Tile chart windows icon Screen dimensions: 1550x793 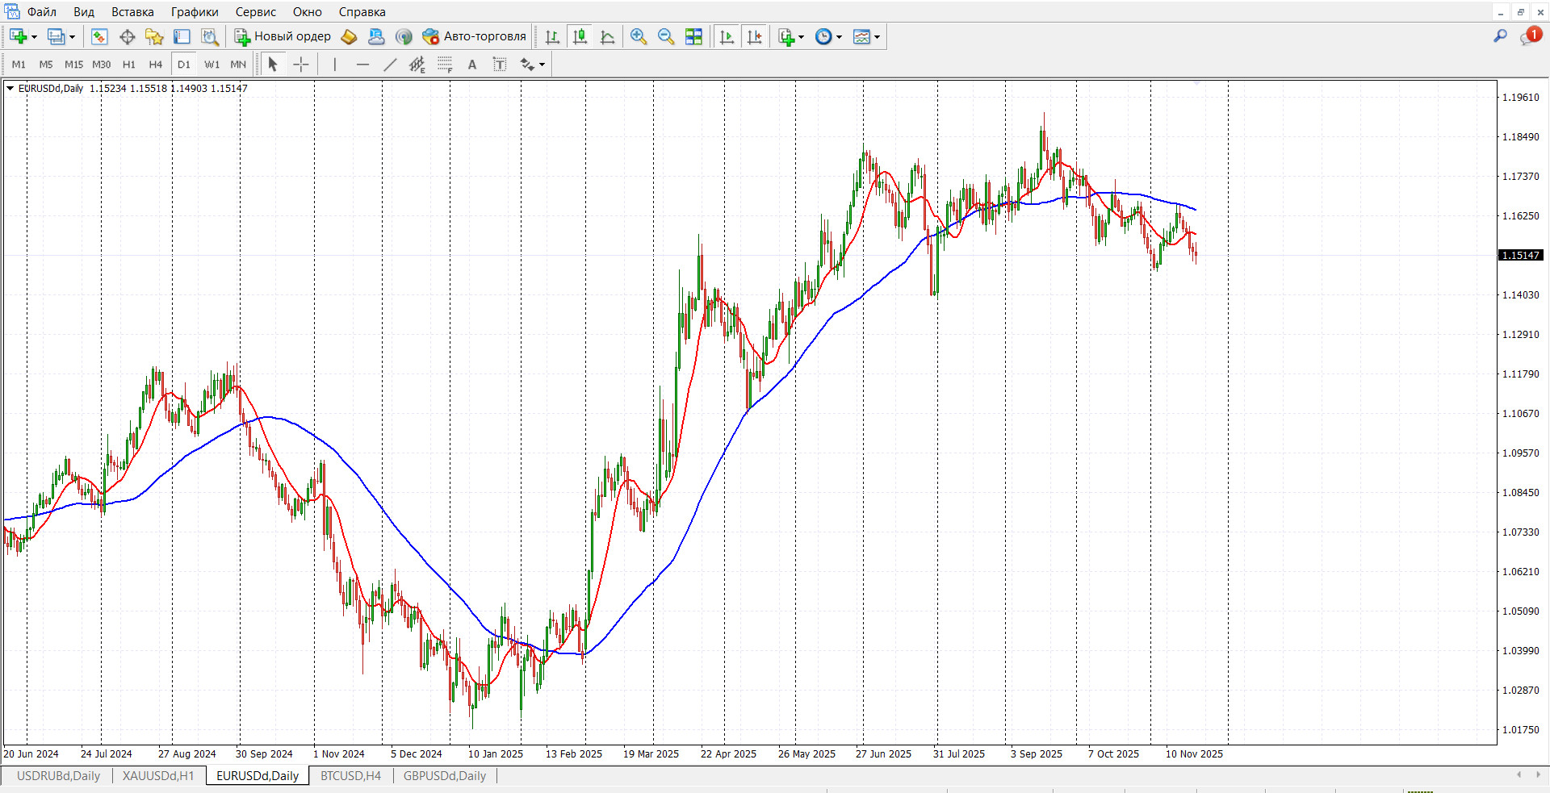tap(693, 36)
